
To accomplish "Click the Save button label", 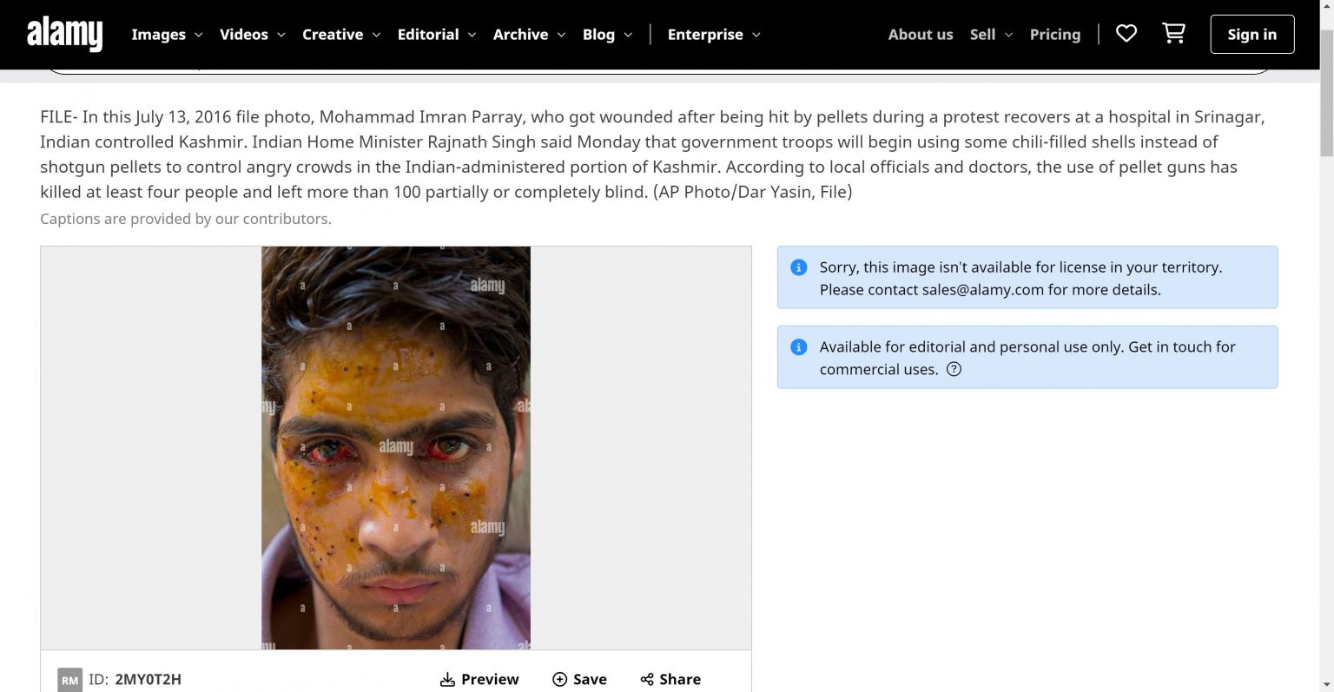I will click(x=590, y=679).
